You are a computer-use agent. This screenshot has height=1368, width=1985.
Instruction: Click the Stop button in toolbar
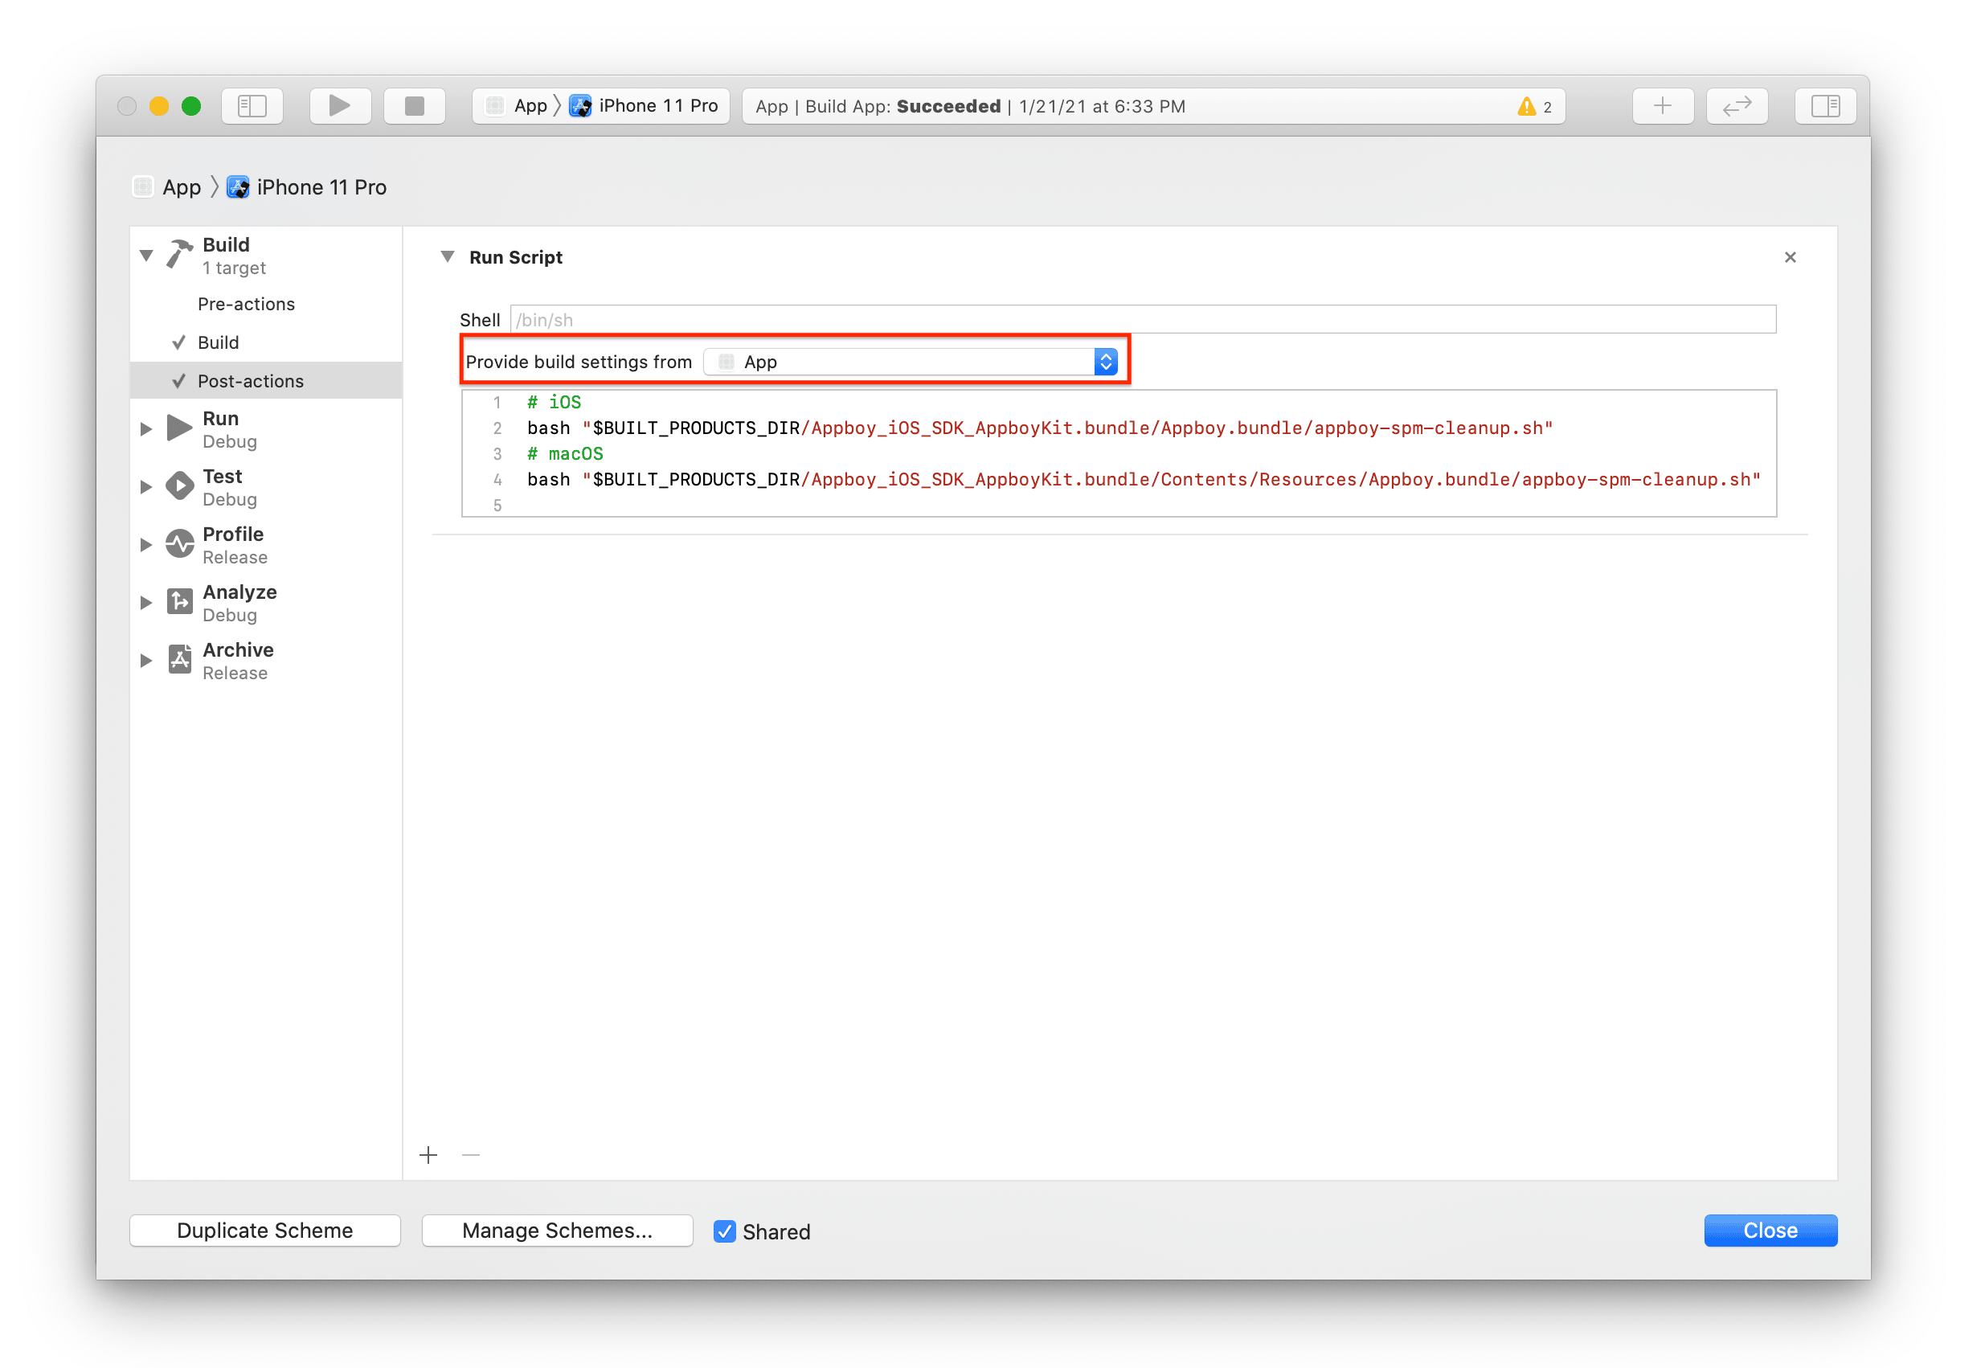(x=414, y=105)
